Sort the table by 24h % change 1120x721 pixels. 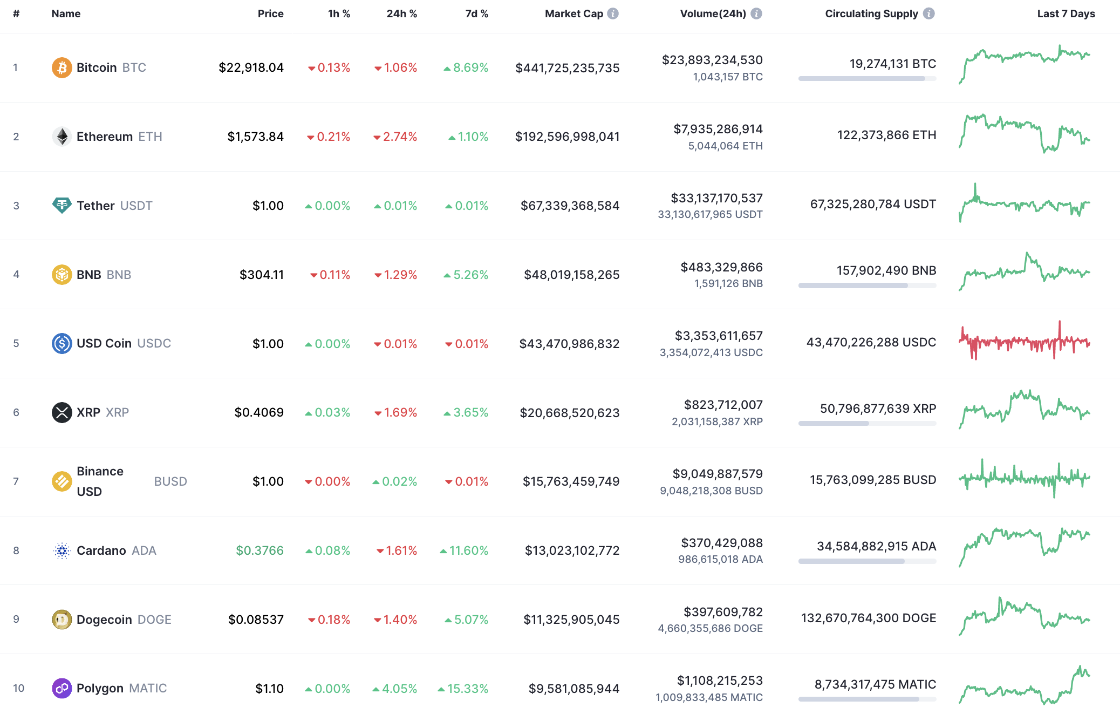[401, 13]
